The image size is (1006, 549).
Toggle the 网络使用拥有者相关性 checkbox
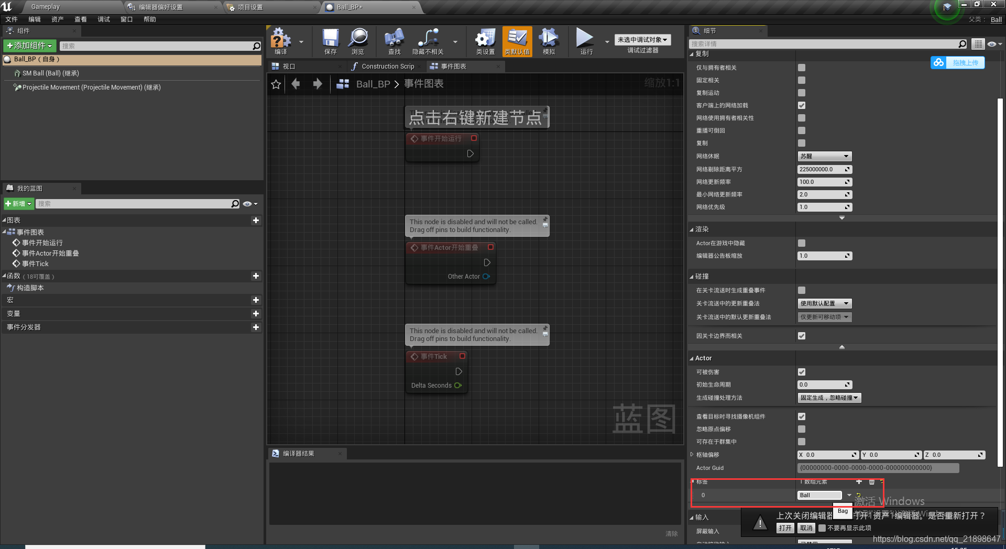(x=802, y=118)
